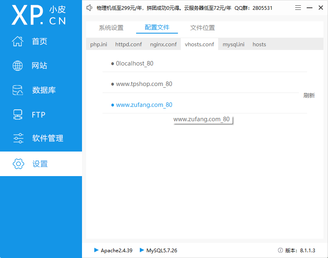This screenshot has width=328, height=258.
Task: Click the MySQL5.7.26 play arrow
Action: click(x=142, y=250)
